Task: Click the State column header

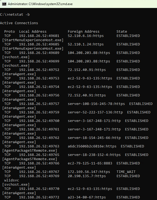Action: [x=122, y=32]
